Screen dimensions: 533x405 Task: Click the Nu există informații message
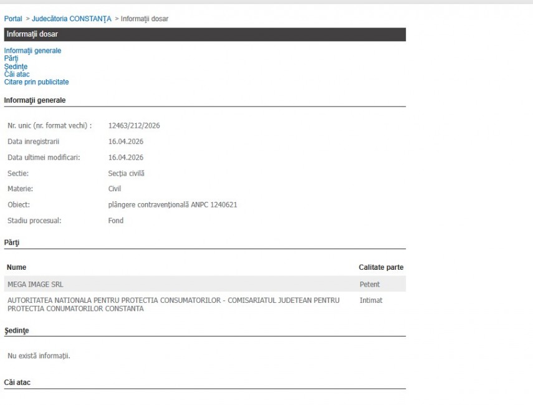pyautogui.click(x=38, y=356)
